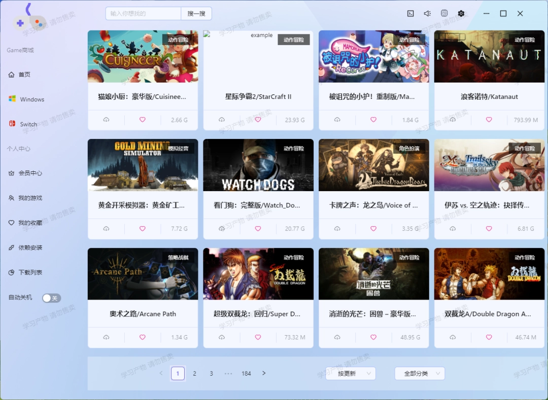Toggle the heart on the StarCraft II card

coord(258,120)
